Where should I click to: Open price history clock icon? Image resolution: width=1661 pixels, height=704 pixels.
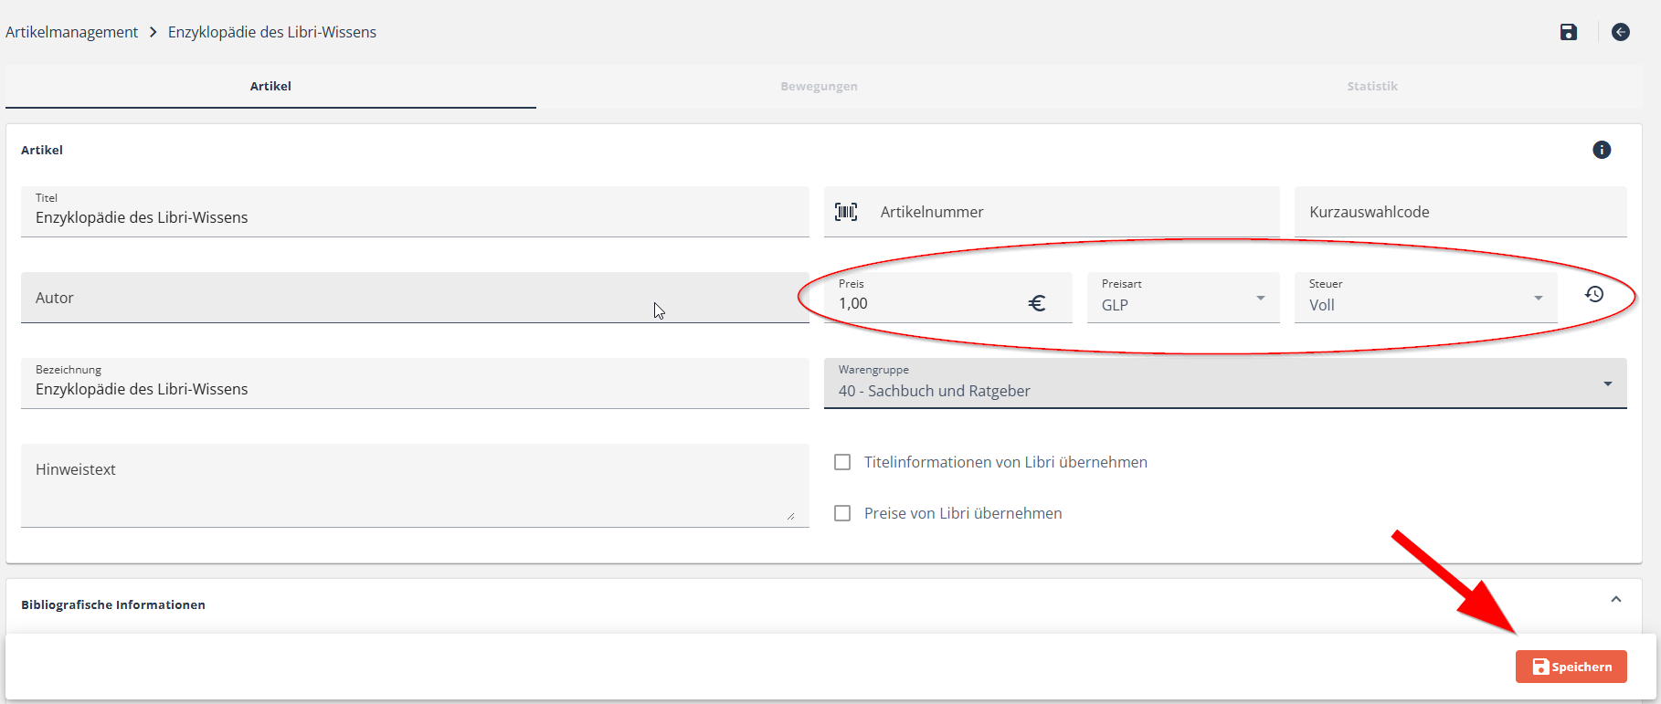(x=1594, y=294)
